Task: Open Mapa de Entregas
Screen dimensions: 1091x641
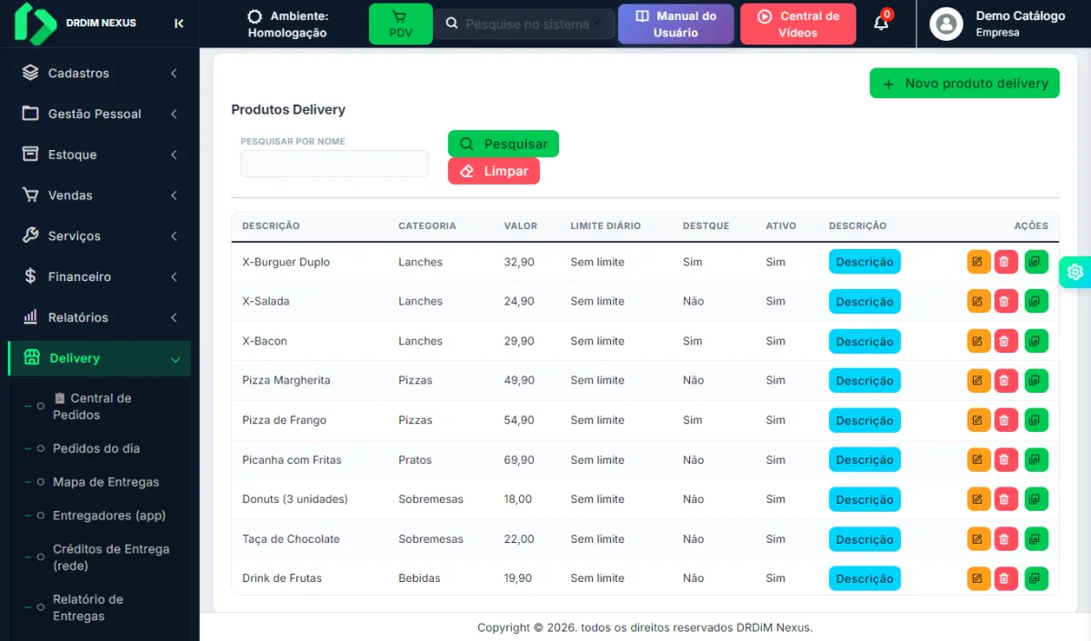Action: [105, 482]
